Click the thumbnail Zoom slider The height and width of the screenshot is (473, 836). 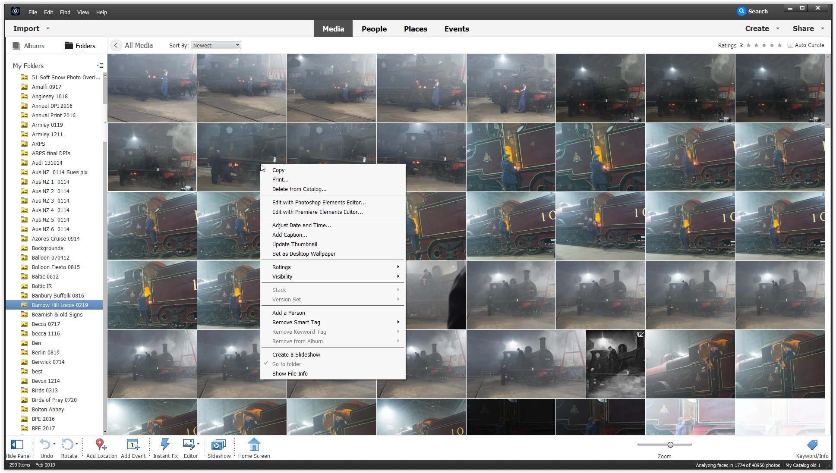[670, 445]
